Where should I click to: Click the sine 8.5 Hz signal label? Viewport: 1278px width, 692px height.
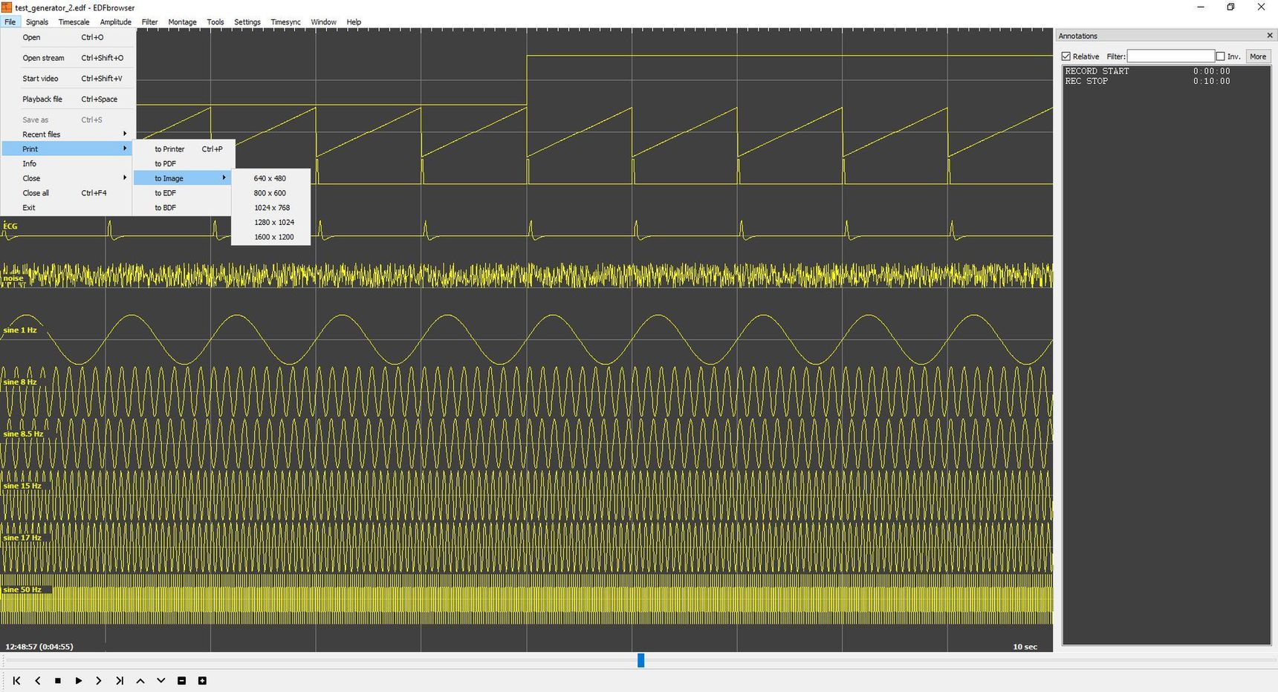pos(23,434)
